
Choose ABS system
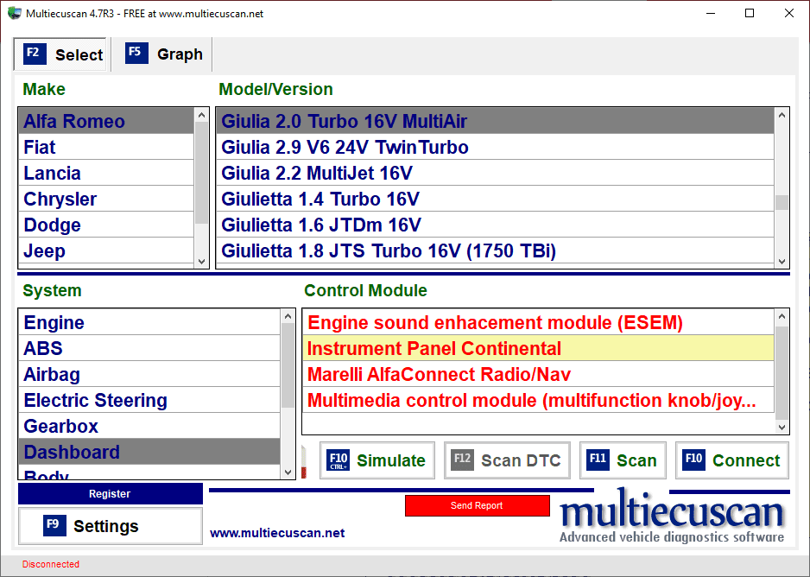[x=149, y=347]
